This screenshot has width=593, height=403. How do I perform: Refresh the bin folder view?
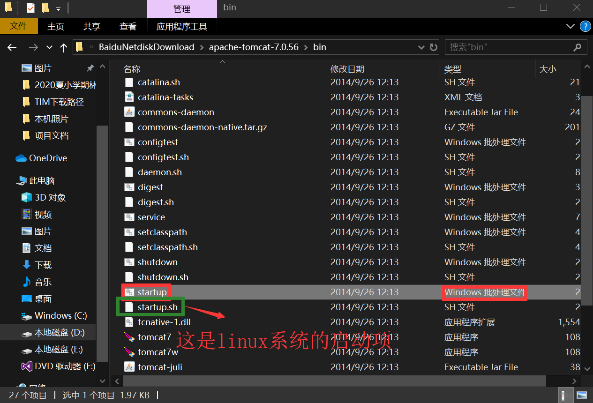(434, 47)
